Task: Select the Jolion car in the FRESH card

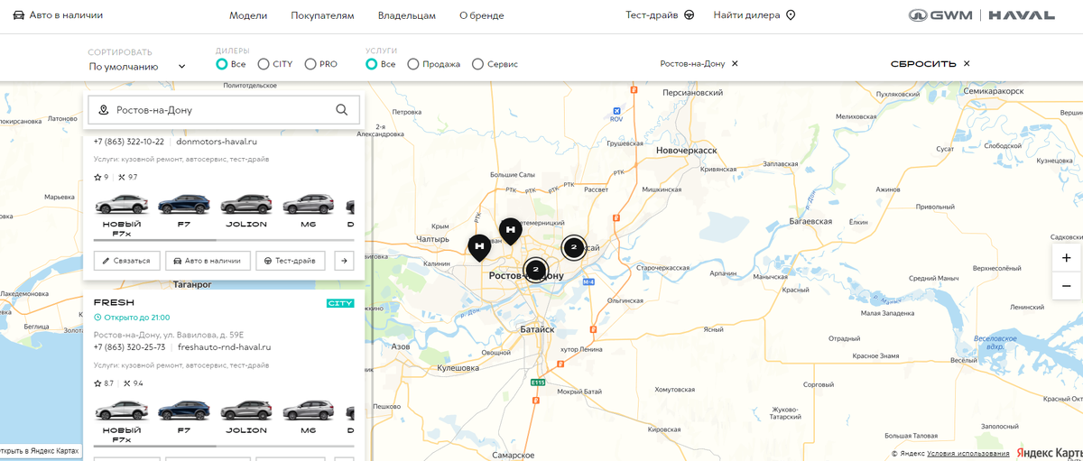Action: pyautogui.click(x=246, y=416)
